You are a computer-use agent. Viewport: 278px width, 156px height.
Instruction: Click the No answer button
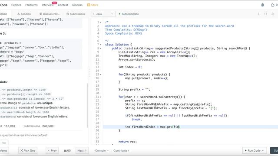[4, 143]
